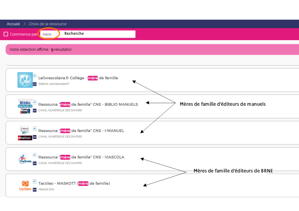Image resolution: width=299 pixels, height=211 pixels.
Task: Click the Lelivrescolaire.fr blue logo
Action: (x=25, y=80)
